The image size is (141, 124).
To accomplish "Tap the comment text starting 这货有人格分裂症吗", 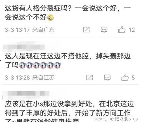I will pyautogui.click(x=68, y=13).
